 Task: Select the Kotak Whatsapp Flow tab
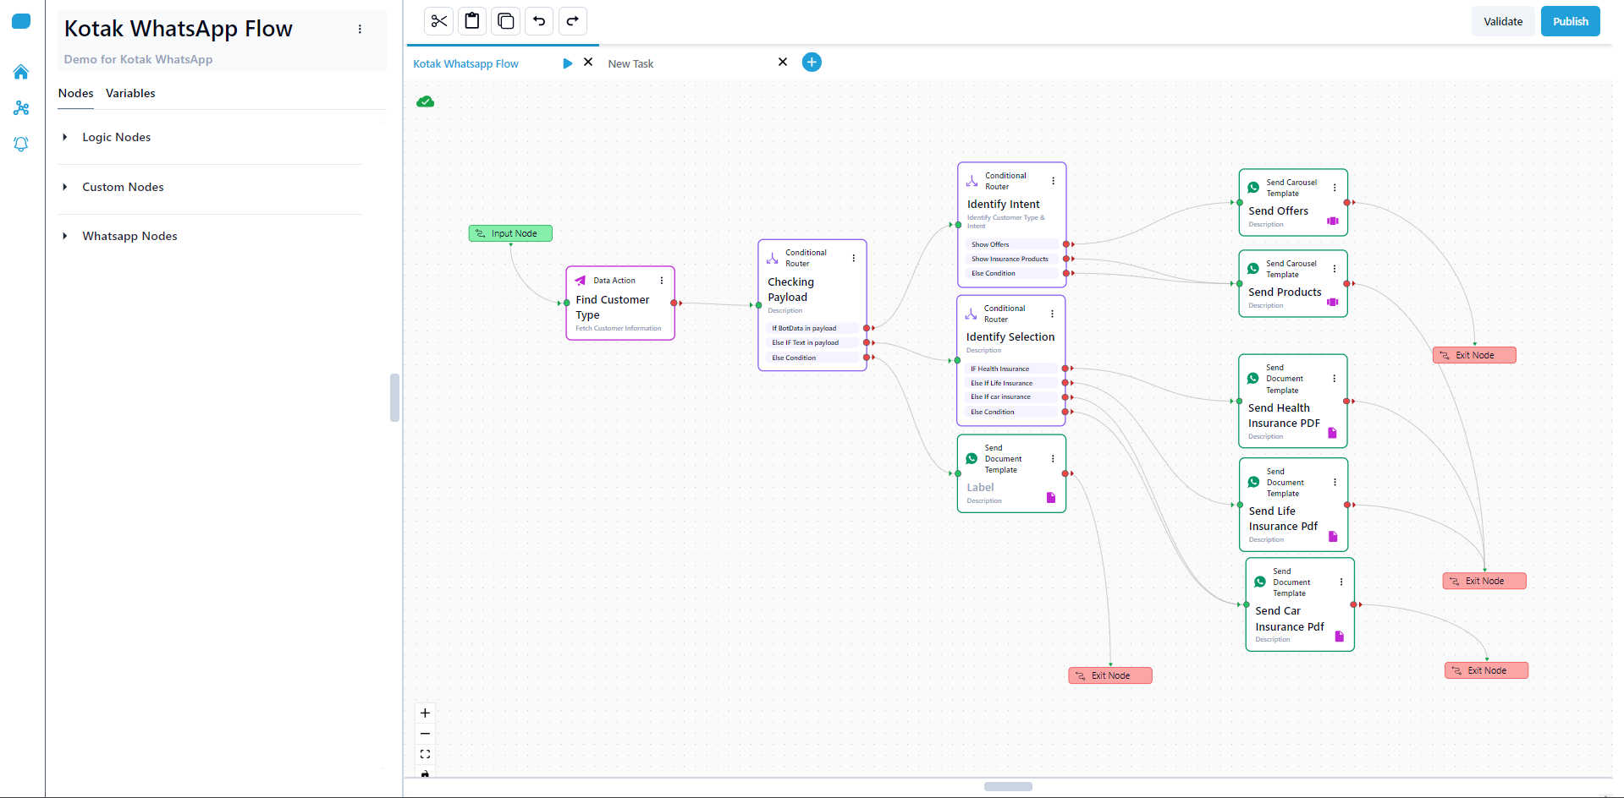466,63
